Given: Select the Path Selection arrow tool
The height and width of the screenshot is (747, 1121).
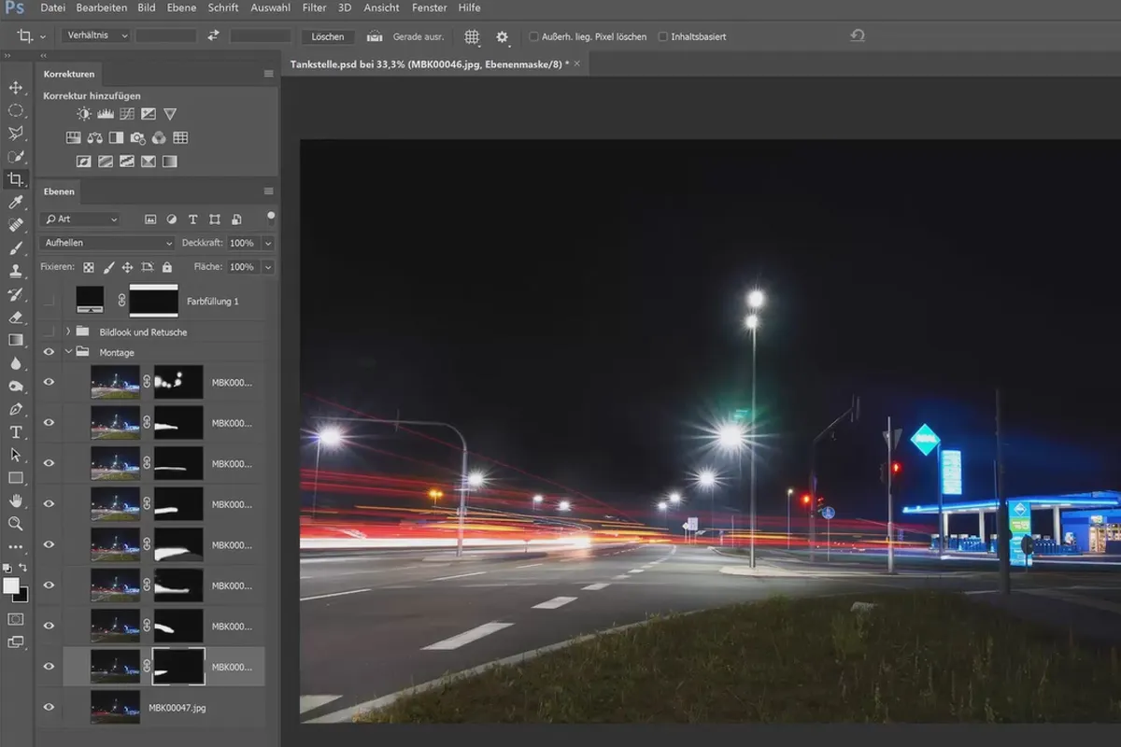Looking at the screenshot, I should point(16,455).
